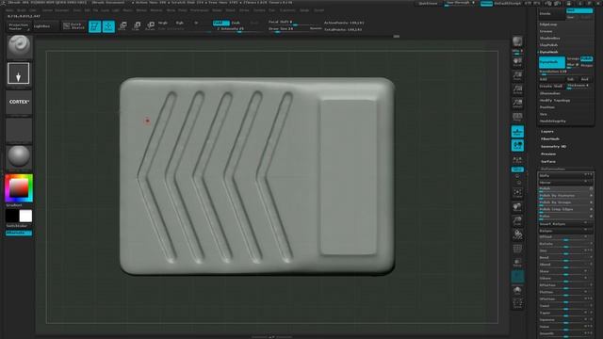Viewport: 603px width, 339px height.
Task: Expand the ClayPolish section
Action: (x=548, y=45)
